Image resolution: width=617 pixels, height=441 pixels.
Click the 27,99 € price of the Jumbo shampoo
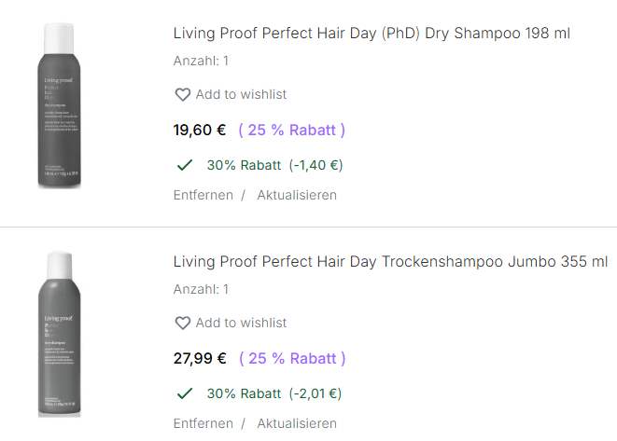click(200, 358)
